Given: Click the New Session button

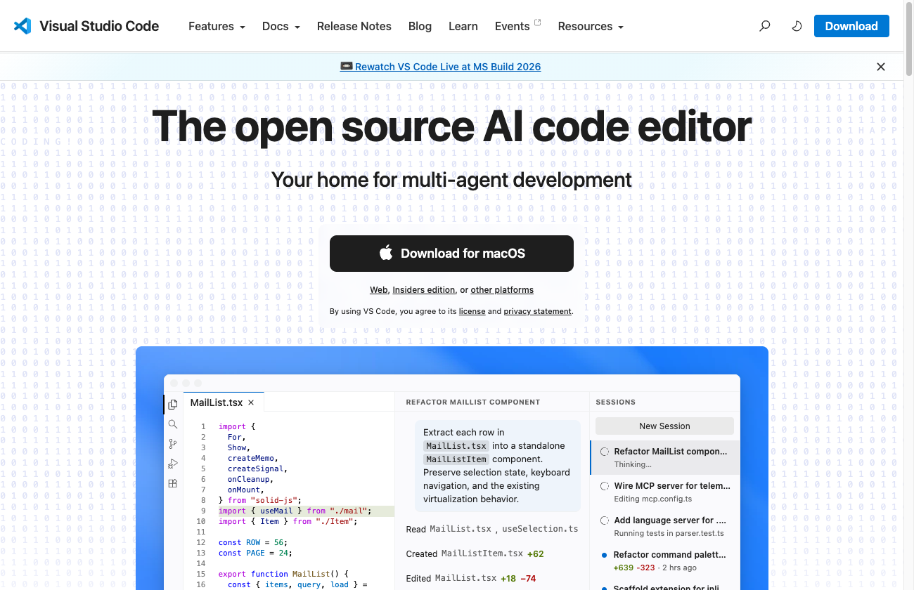Looking at the screenshot, I should (664, 426).
